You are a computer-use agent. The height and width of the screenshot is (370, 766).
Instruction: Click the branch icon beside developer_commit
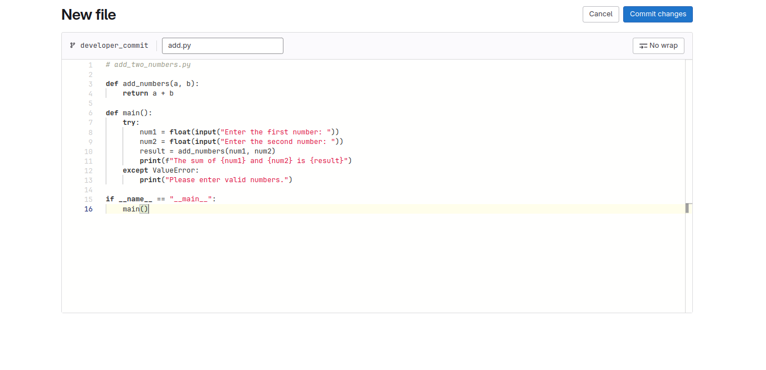[73, 46]
